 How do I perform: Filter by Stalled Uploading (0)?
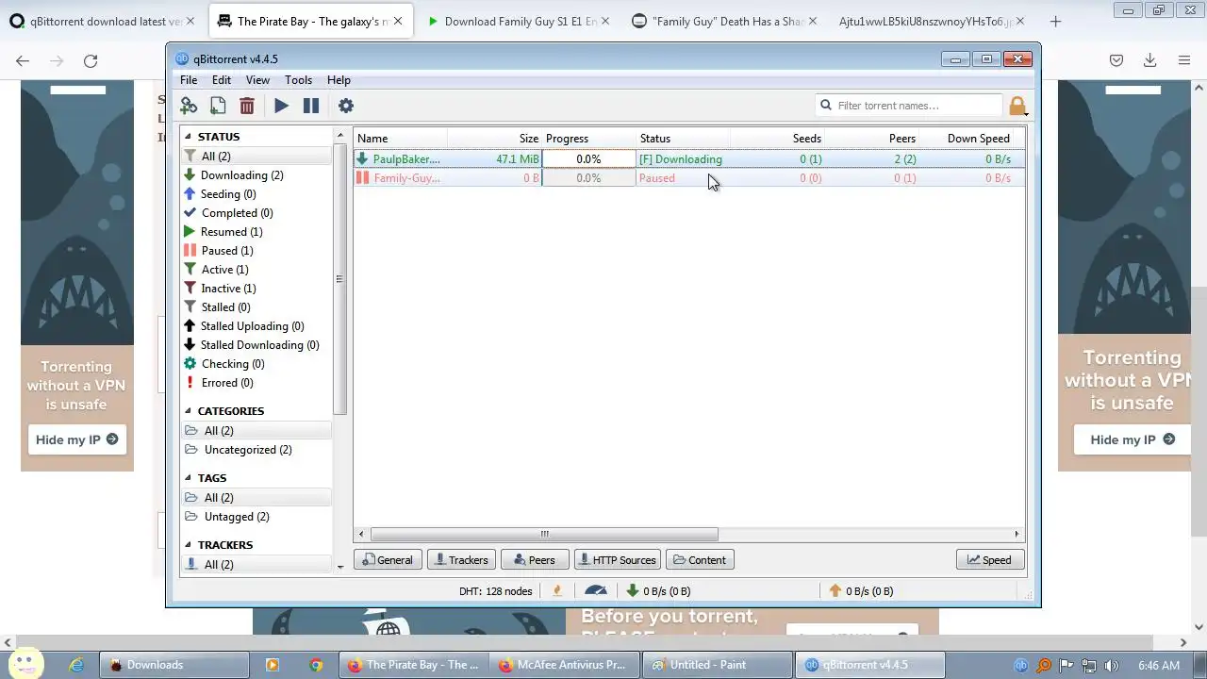(x=252, y=325)
